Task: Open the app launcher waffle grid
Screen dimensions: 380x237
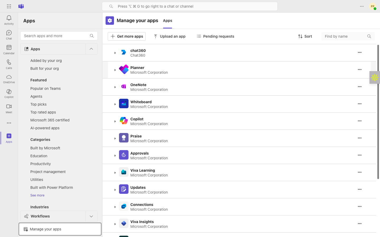Action: click(9, 6)
